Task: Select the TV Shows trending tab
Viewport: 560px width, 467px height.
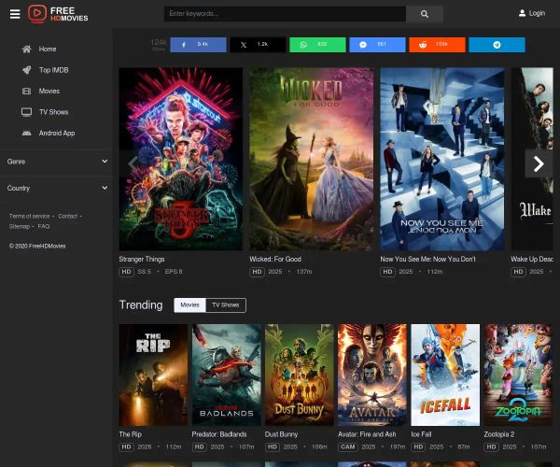Action: click(x=226, y=305)
